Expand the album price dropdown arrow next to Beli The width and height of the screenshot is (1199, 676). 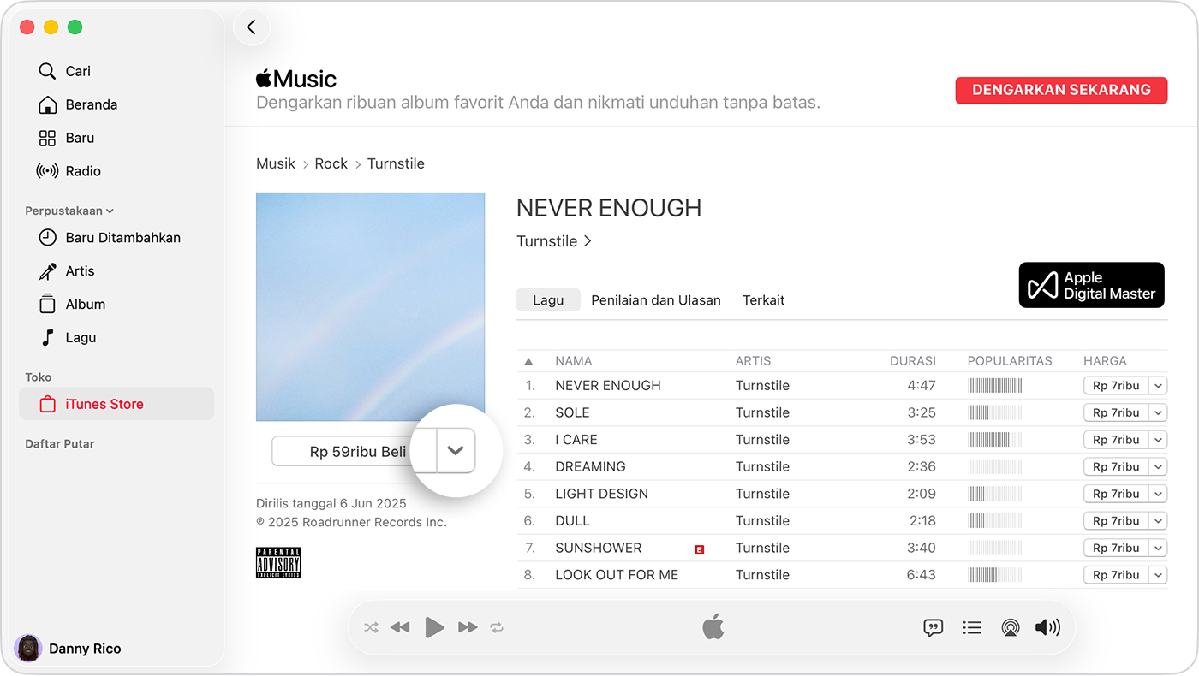pos(456,451)
